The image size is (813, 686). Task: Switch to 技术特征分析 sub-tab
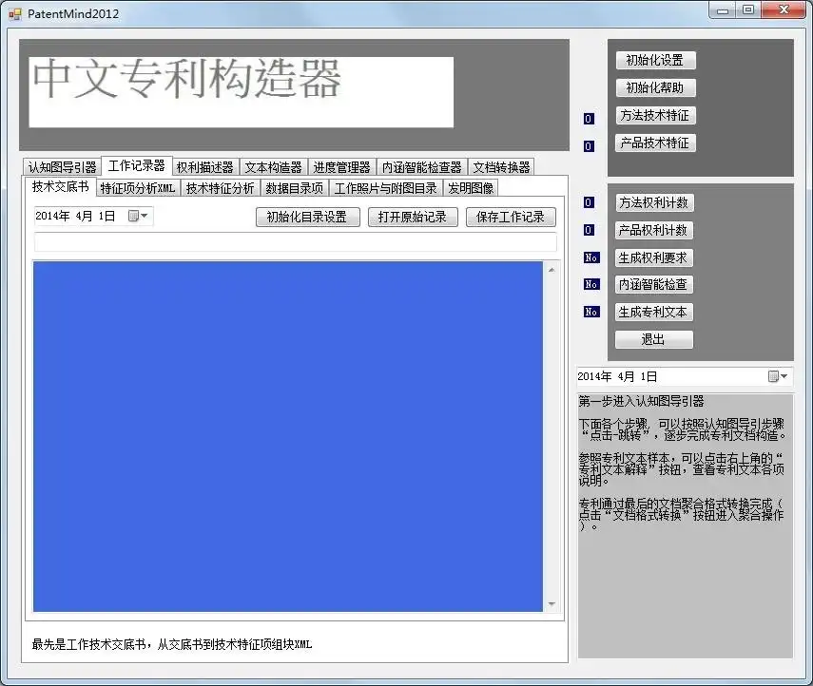tap(221, 188)
